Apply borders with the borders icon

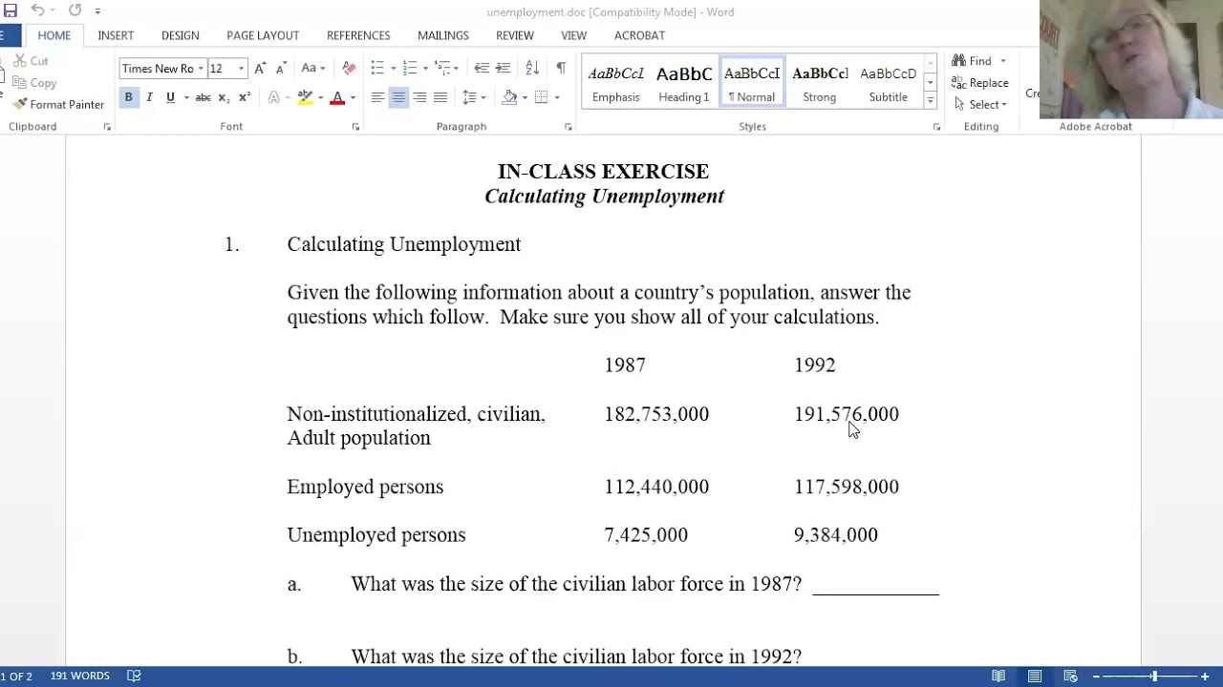pyautogui.click(x=541, y=97)
